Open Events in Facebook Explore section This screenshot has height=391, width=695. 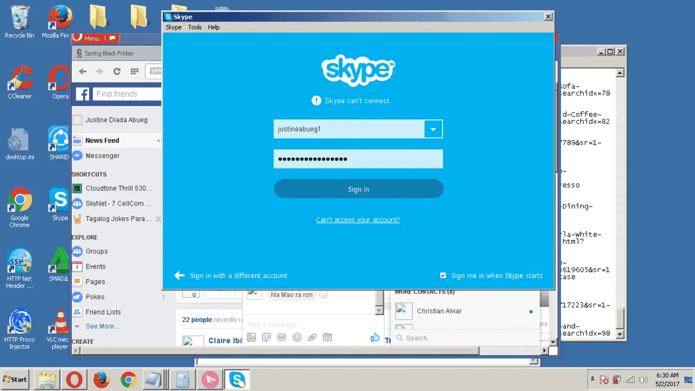96,266
